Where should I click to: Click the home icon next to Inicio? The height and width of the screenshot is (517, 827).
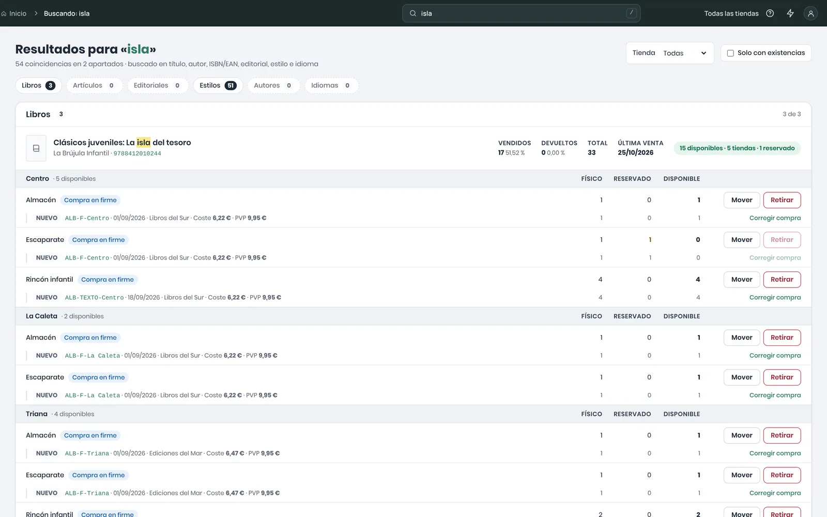tap(4, 13)
